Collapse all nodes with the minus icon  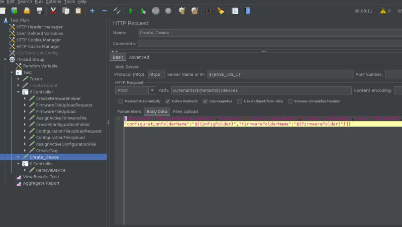tap(105, 11)
